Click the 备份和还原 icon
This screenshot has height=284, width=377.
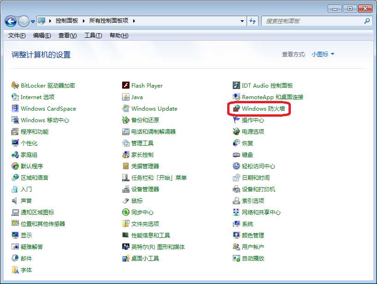click(x=126, y=120)
